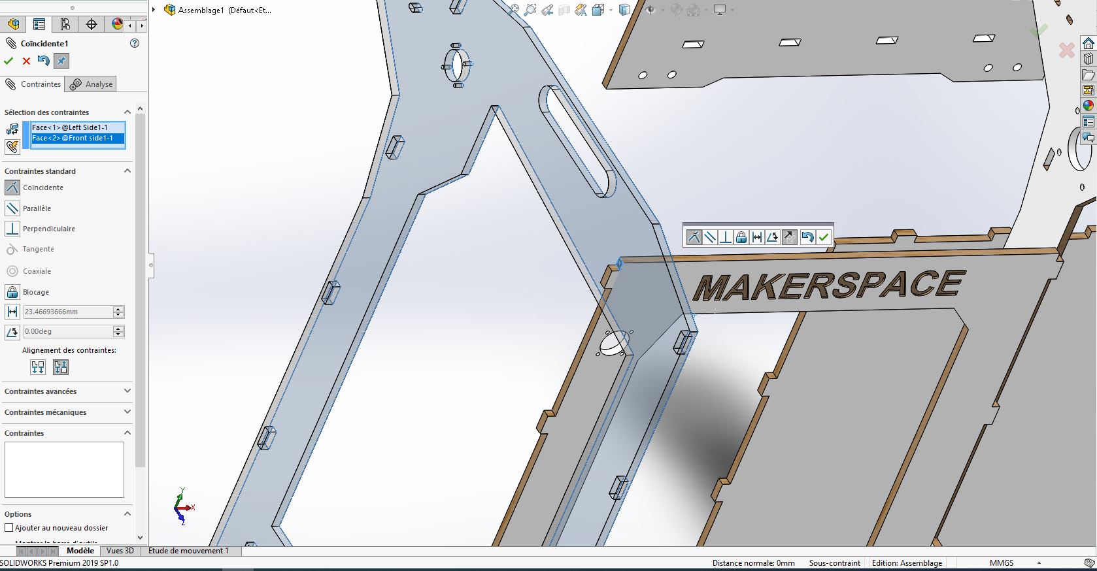Cancel the mate with the red X in the panel

26,61
